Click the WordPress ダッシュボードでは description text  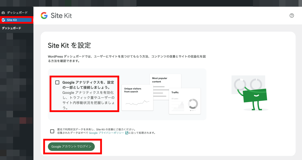click(127, 59)
